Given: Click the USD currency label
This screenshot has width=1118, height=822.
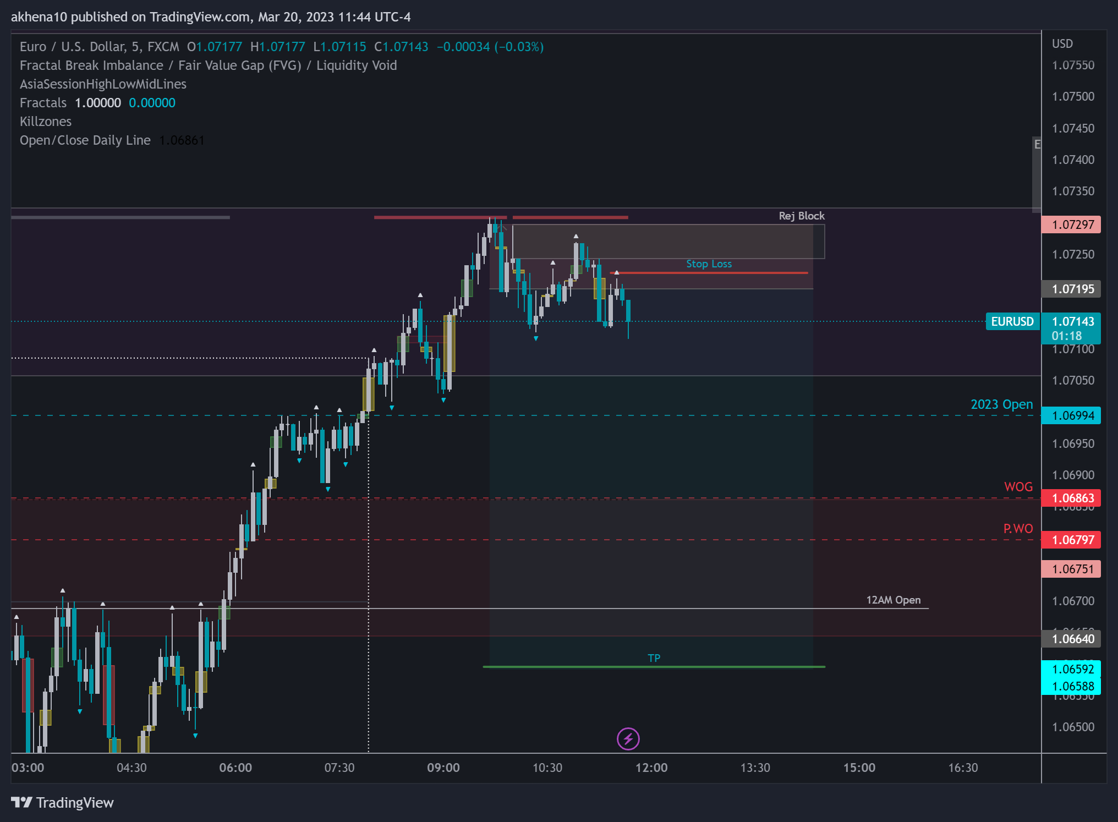Looking at the screenshot, I should tap(1062, 43).
